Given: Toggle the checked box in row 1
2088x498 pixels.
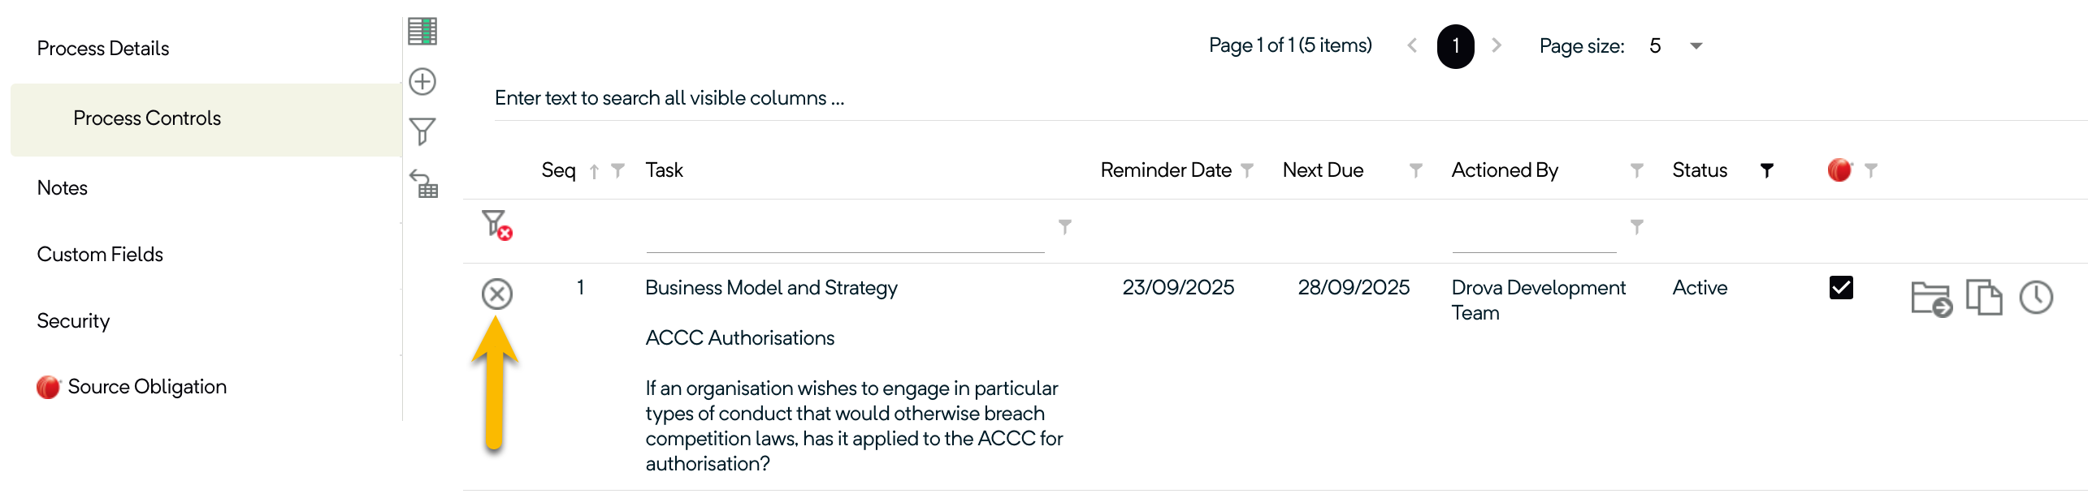Looking at the screenshot, I should (1840, 288).
